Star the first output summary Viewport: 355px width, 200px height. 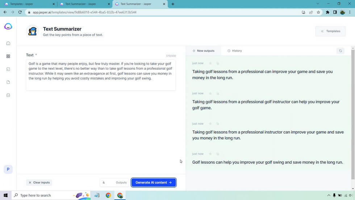point(210,64)
